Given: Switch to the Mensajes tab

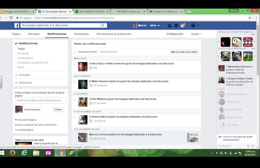Looking at the screenshot, I should click(x=34, y=34).
